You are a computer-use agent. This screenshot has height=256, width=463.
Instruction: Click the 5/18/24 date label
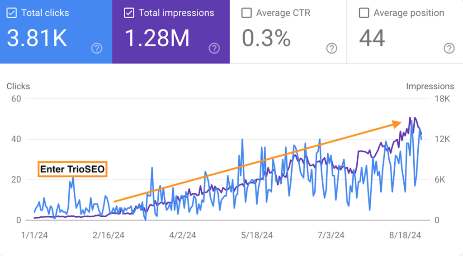257,235
